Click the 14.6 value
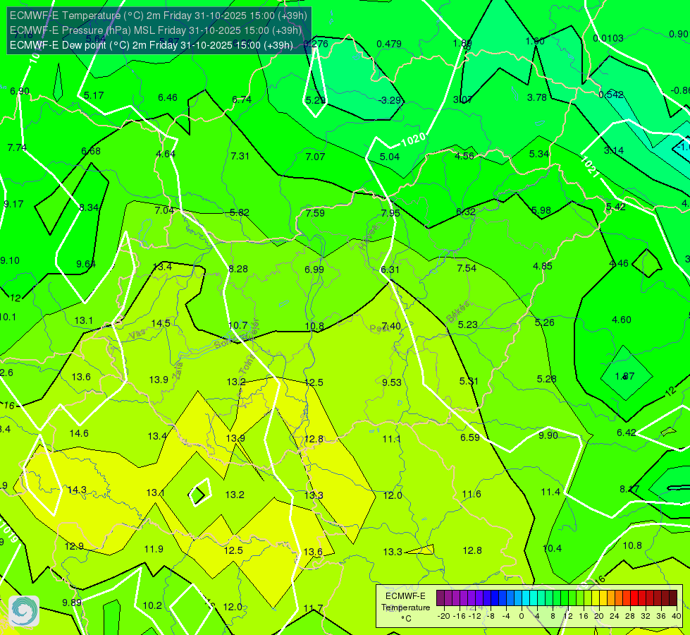 coord(79,434)
